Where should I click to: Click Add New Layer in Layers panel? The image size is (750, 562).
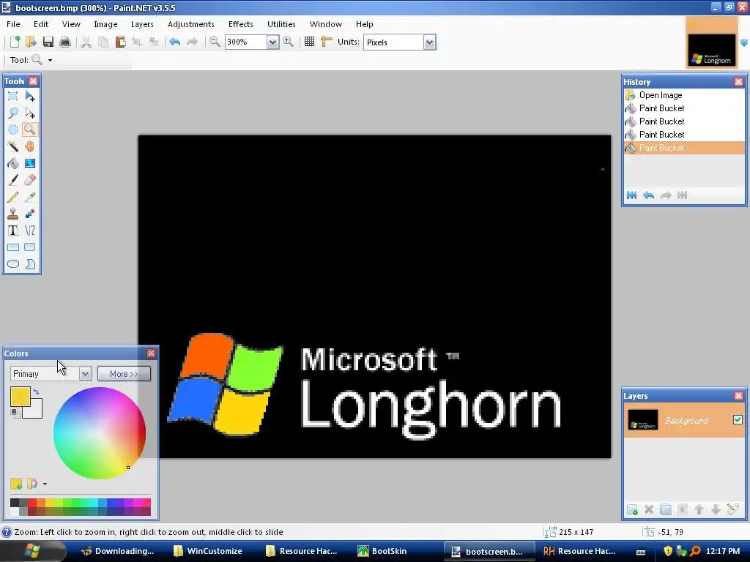pyautogui.click(x=632, y=509)
